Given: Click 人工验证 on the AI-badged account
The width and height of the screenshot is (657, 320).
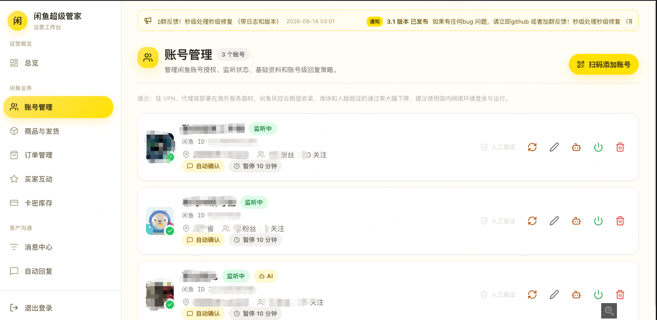Looking at the screenshot, I should 498,295.
